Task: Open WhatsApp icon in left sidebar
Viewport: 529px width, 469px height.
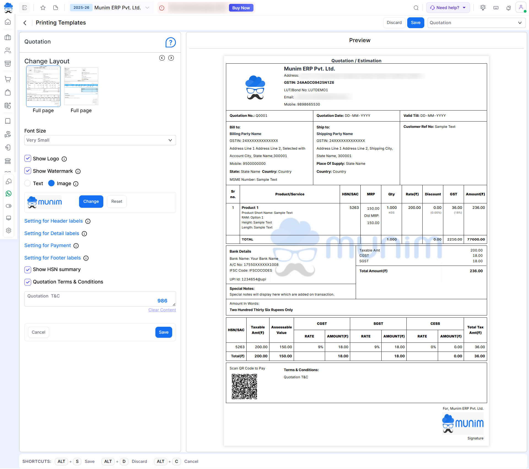Action: (x=9, y=194)
